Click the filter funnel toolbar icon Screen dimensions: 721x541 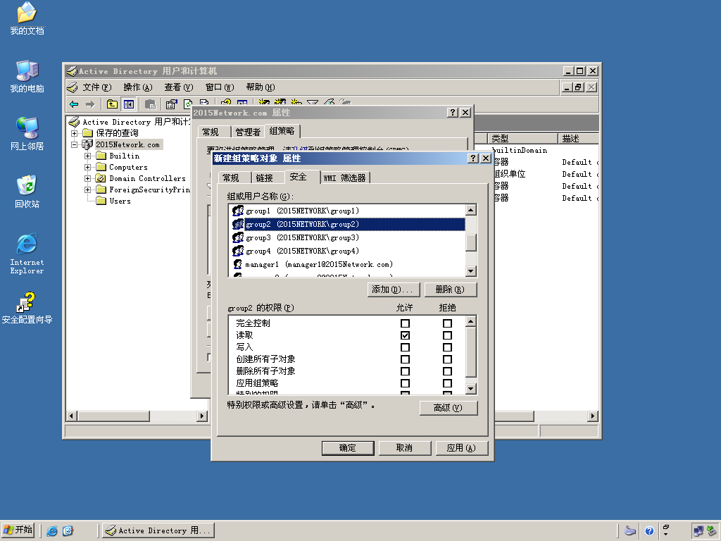[x=313, y=102]
